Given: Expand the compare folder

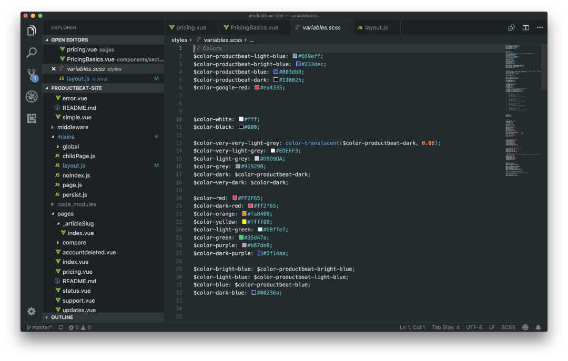Looking at the screenshot, I should coord(58,243).
